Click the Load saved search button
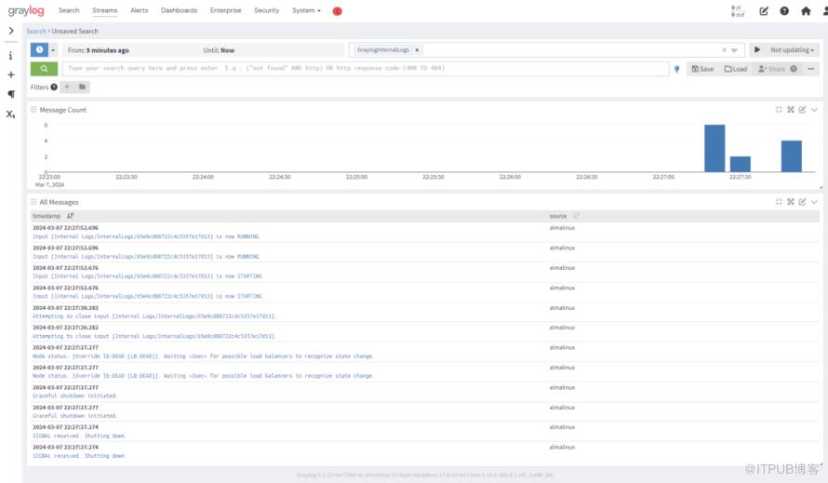This screenshot has width=828, height=483. click(x=736, y=69)
